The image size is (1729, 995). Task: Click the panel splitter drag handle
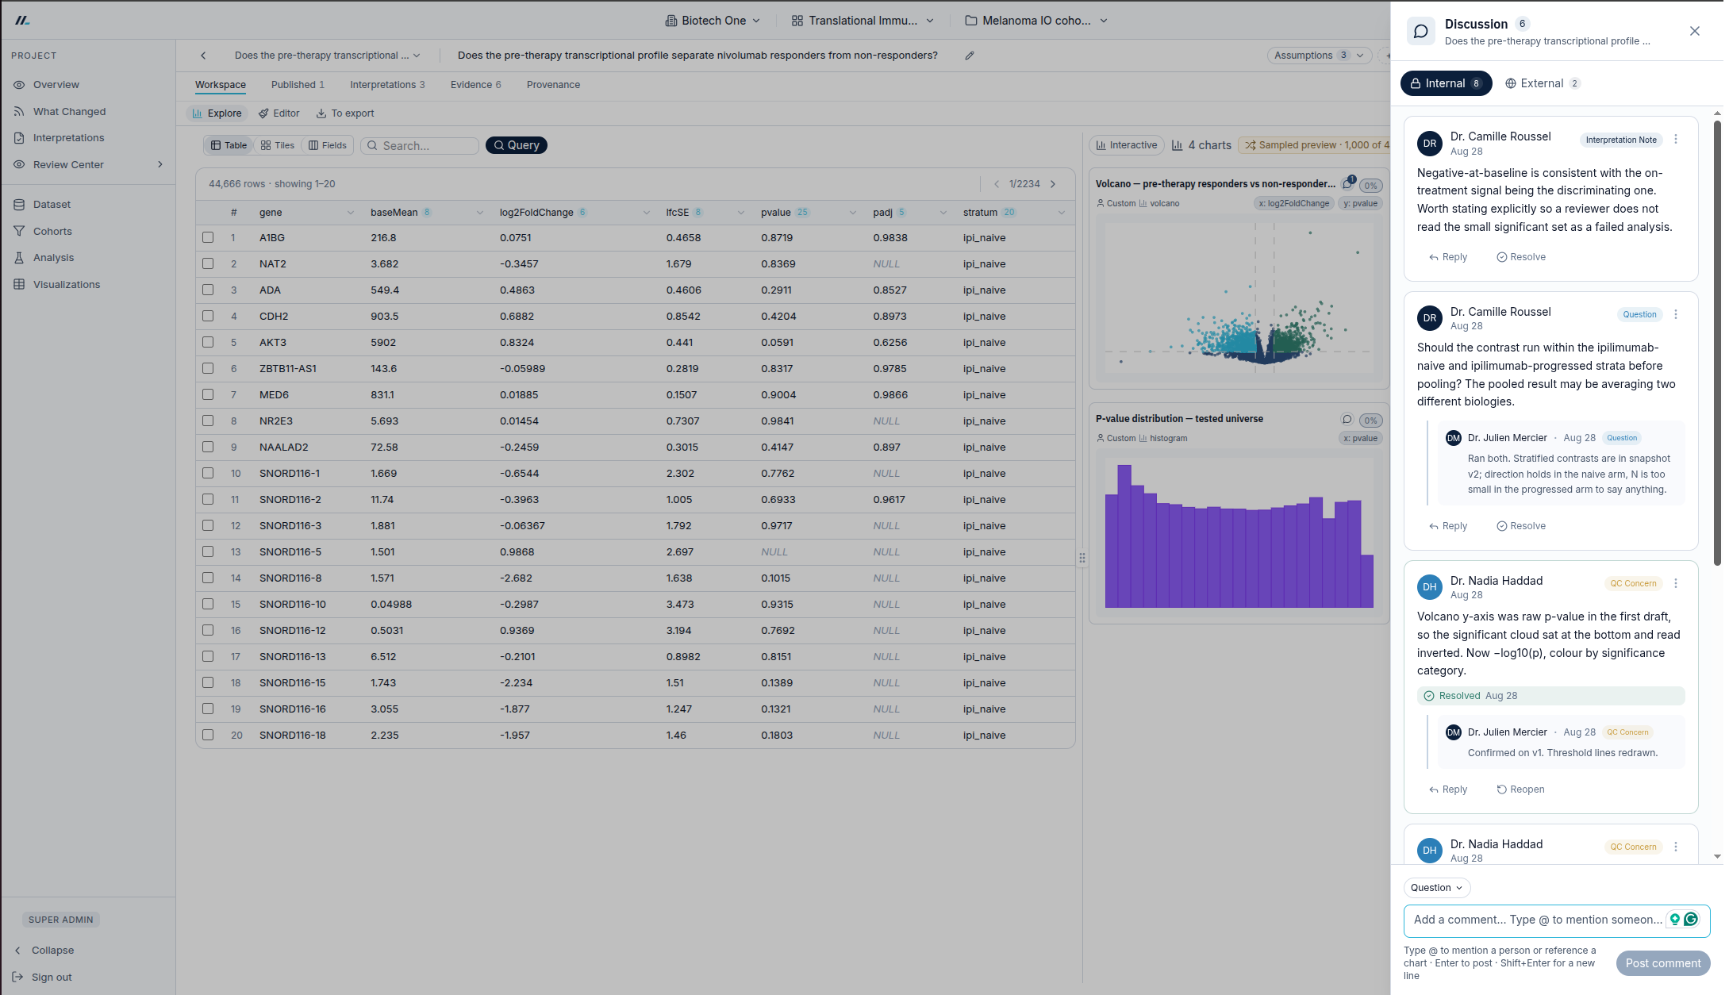point(1082,559)
